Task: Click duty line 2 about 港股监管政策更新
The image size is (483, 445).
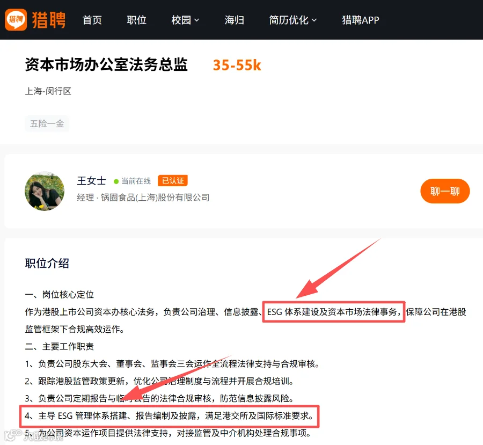Action: point(159,381)
